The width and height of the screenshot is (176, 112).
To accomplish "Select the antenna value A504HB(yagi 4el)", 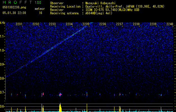I will pyautogui.click(x=99, y=13).
